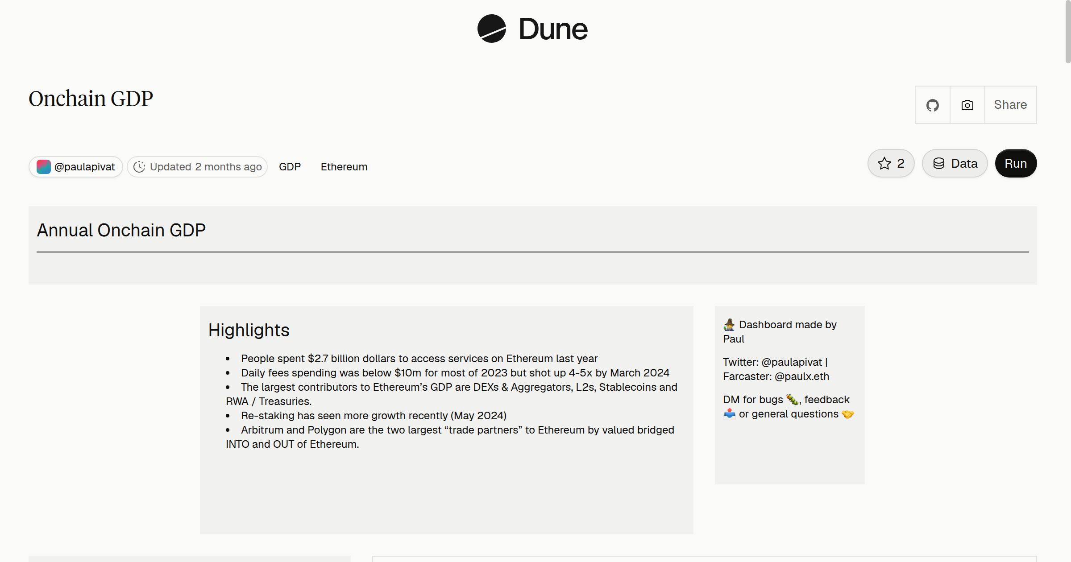Click the bug emoji after DM for bugs
Screen dimensions: 1071x562
pyautogui.click(x=792, y=400)
